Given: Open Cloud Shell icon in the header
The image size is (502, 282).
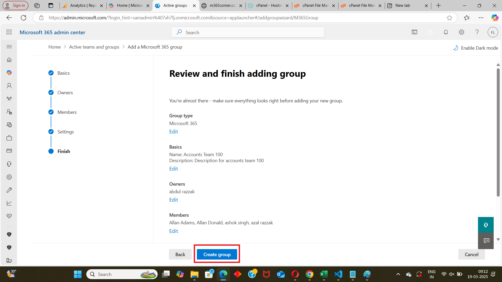Looking at the screenshot, I should tap(414, 32).
